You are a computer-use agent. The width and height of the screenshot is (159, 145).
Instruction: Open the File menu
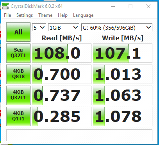tap(7, 15)
